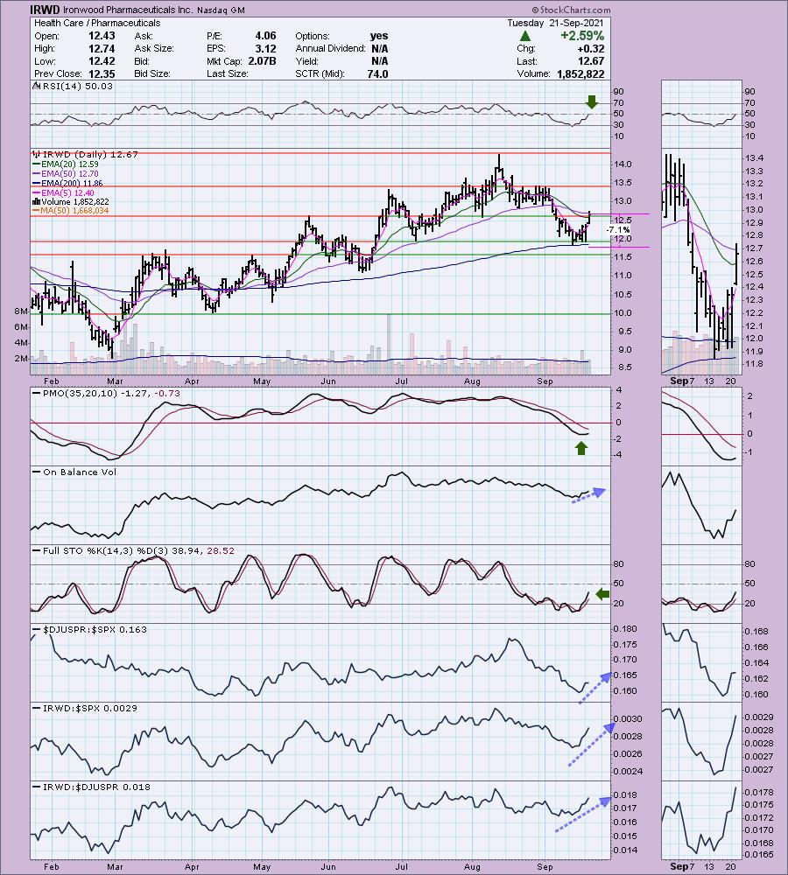Click the +2.59% percent change value

pos(582,36)
